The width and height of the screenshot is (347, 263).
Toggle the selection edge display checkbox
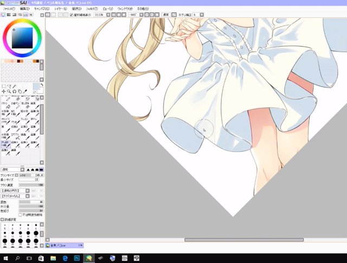[x=71, y=15]
